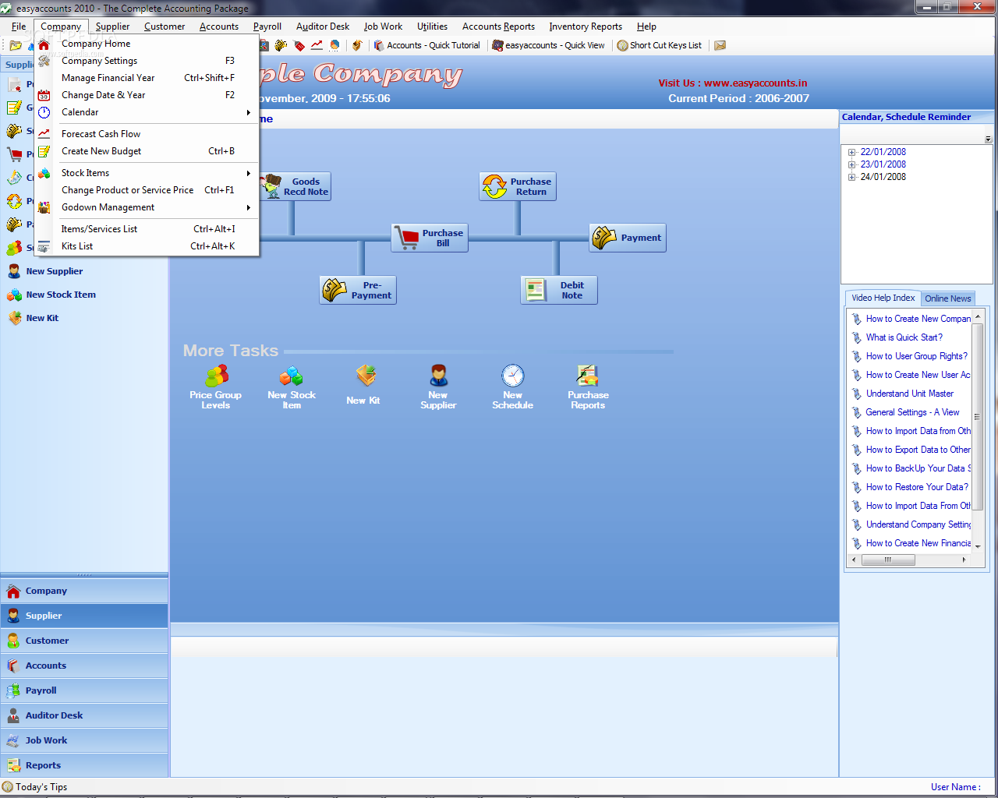Click the mail envelope toolbar icon

(720, 45)
